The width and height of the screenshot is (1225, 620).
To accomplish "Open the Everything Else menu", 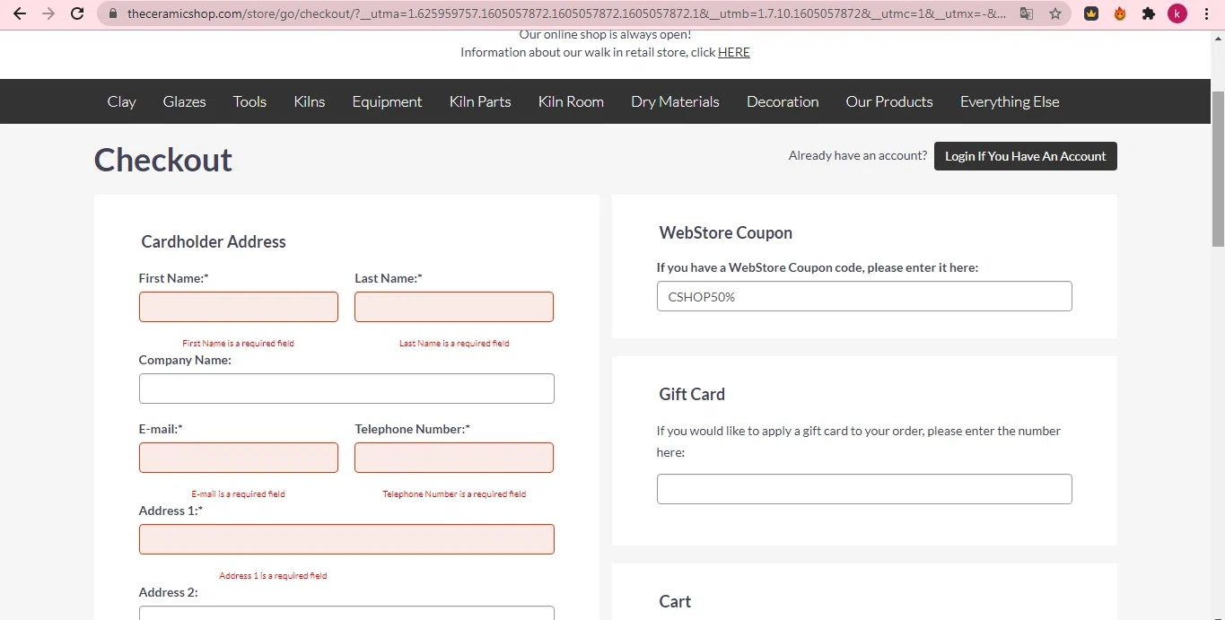I will click(x=1010, y=101).
